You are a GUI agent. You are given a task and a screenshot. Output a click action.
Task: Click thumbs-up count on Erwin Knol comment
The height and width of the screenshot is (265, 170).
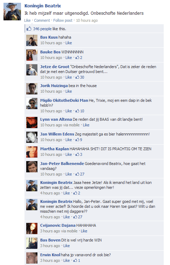tap(77, 260)
